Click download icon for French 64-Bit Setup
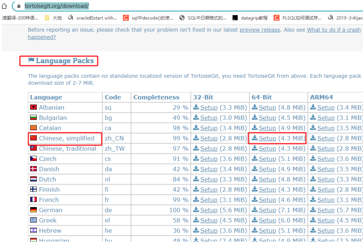363x247 pixels. 255,199
